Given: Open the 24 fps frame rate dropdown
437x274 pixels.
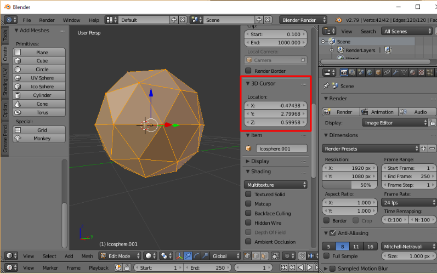Looking at the screenshot, I should [x=408, y=202].
